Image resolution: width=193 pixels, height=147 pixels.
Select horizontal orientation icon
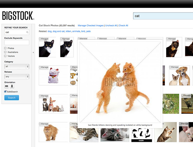click(x=7, y=86)
